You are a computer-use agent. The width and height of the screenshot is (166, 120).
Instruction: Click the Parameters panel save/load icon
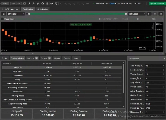(x=164, y=58)
